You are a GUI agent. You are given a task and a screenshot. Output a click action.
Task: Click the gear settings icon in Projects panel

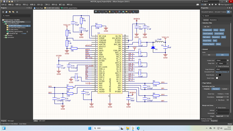coord(17,12)
